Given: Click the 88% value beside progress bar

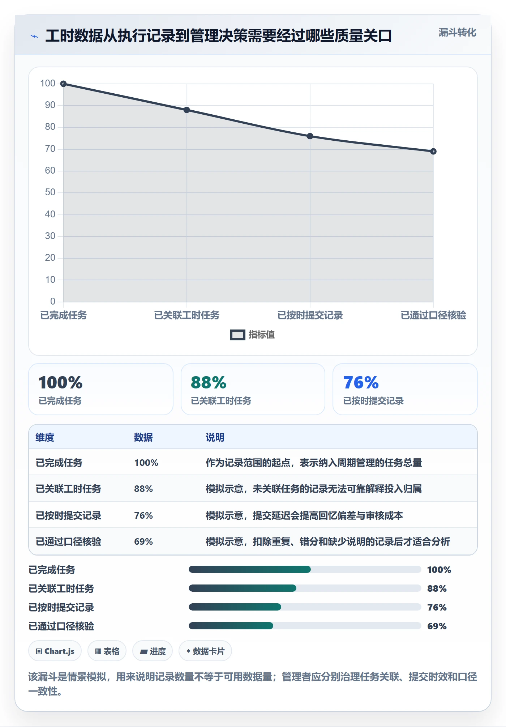Looking at the screenshot, I should (x=437, y=588).
